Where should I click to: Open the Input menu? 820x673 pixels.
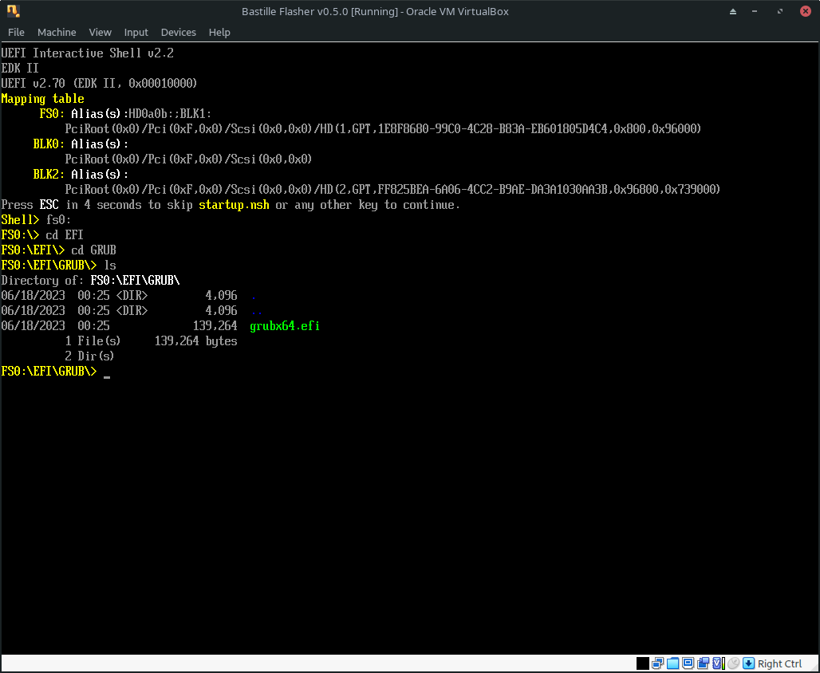[136, 33]
